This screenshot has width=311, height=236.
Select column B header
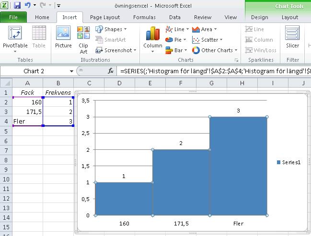(58, 83)
